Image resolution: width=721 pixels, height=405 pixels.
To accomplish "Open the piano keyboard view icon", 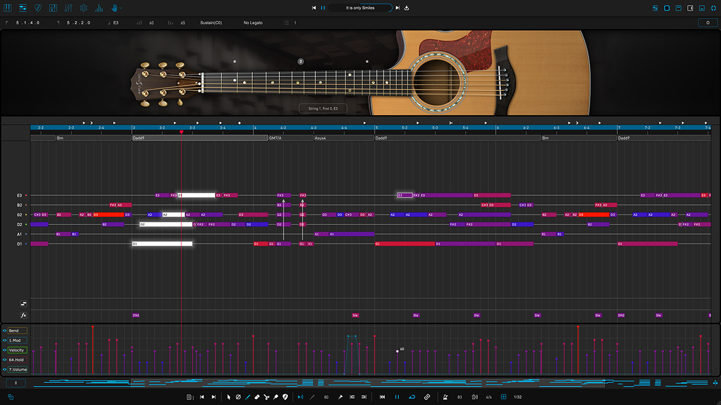I will pyautogui.click(x=8, y=8).
